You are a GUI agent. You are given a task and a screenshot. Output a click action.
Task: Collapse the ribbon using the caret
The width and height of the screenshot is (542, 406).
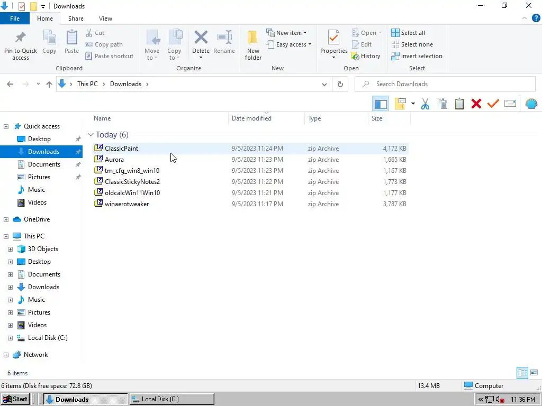pyautogui.click(x=525, y=18)
